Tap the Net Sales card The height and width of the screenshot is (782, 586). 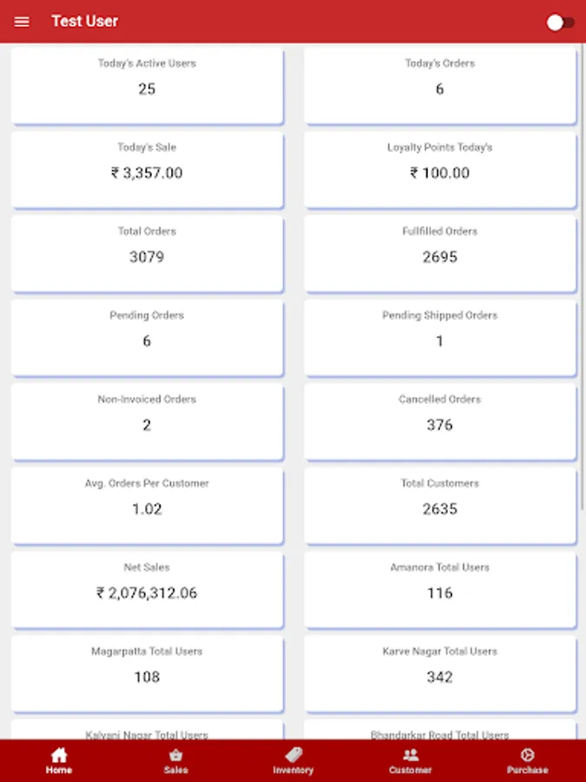coord(147,590)
